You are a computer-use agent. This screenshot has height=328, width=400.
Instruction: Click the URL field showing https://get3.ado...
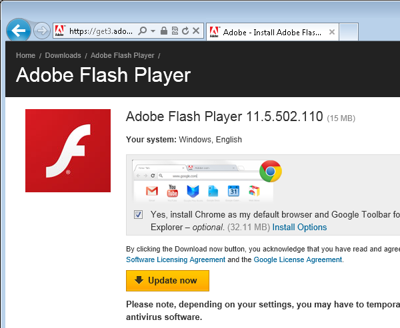tap(101, 31)
